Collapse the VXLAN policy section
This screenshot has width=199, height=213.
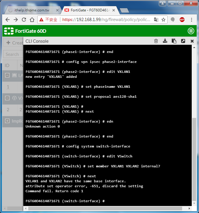7,98
